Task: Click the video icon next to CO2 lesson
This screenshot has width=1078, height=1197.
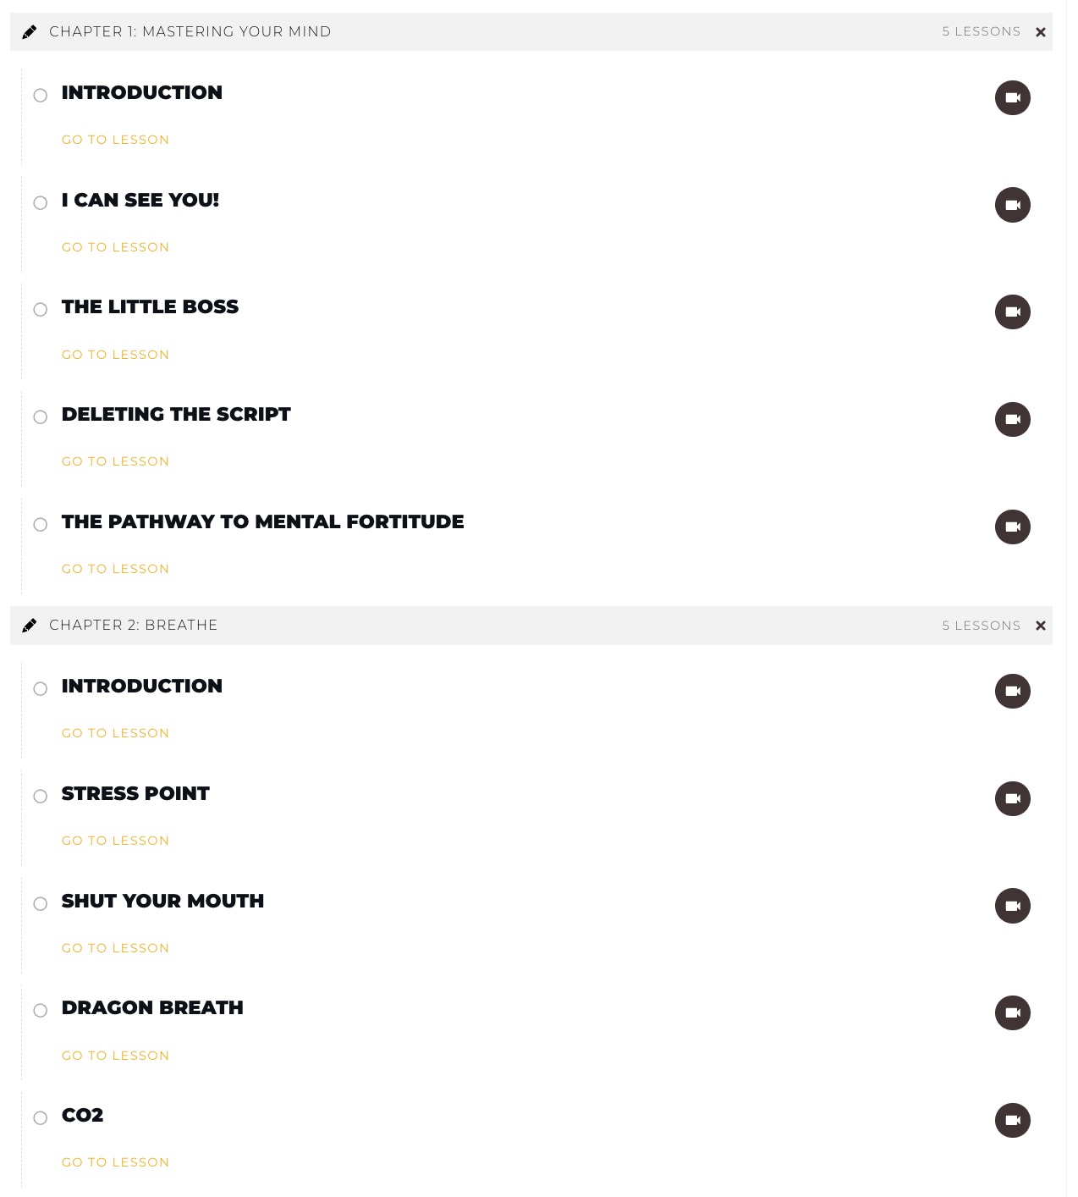Action: 1012,1121
